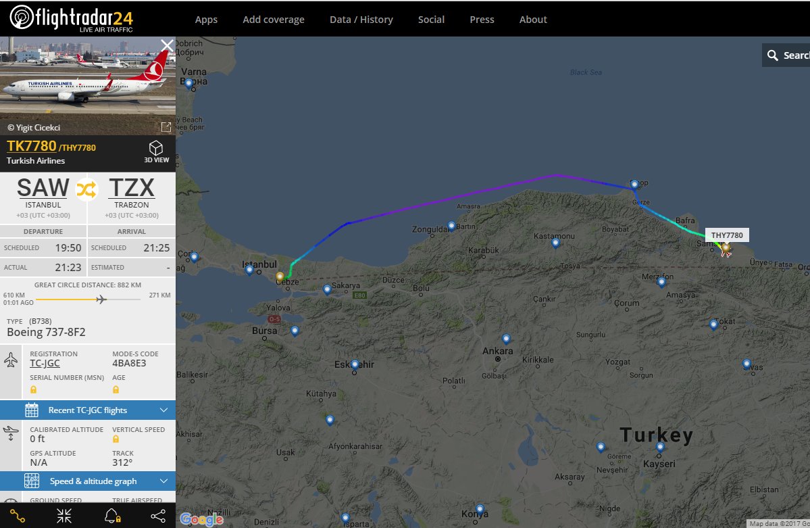Click the flight progress bar airplane marker

pos(101,299)
